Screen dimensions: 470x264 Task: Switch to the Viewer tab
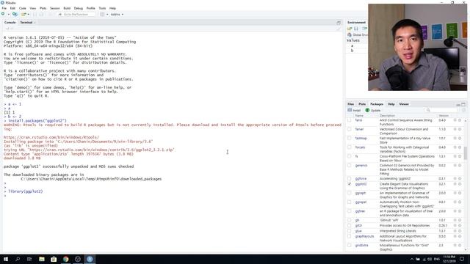[404, 104]
